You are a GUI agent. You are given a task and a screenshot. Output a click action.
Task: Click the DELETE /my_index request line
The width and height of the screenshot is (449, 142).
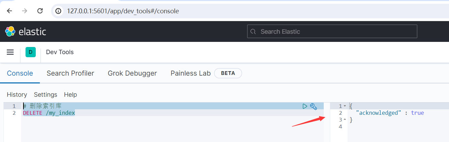coord(49,113)
